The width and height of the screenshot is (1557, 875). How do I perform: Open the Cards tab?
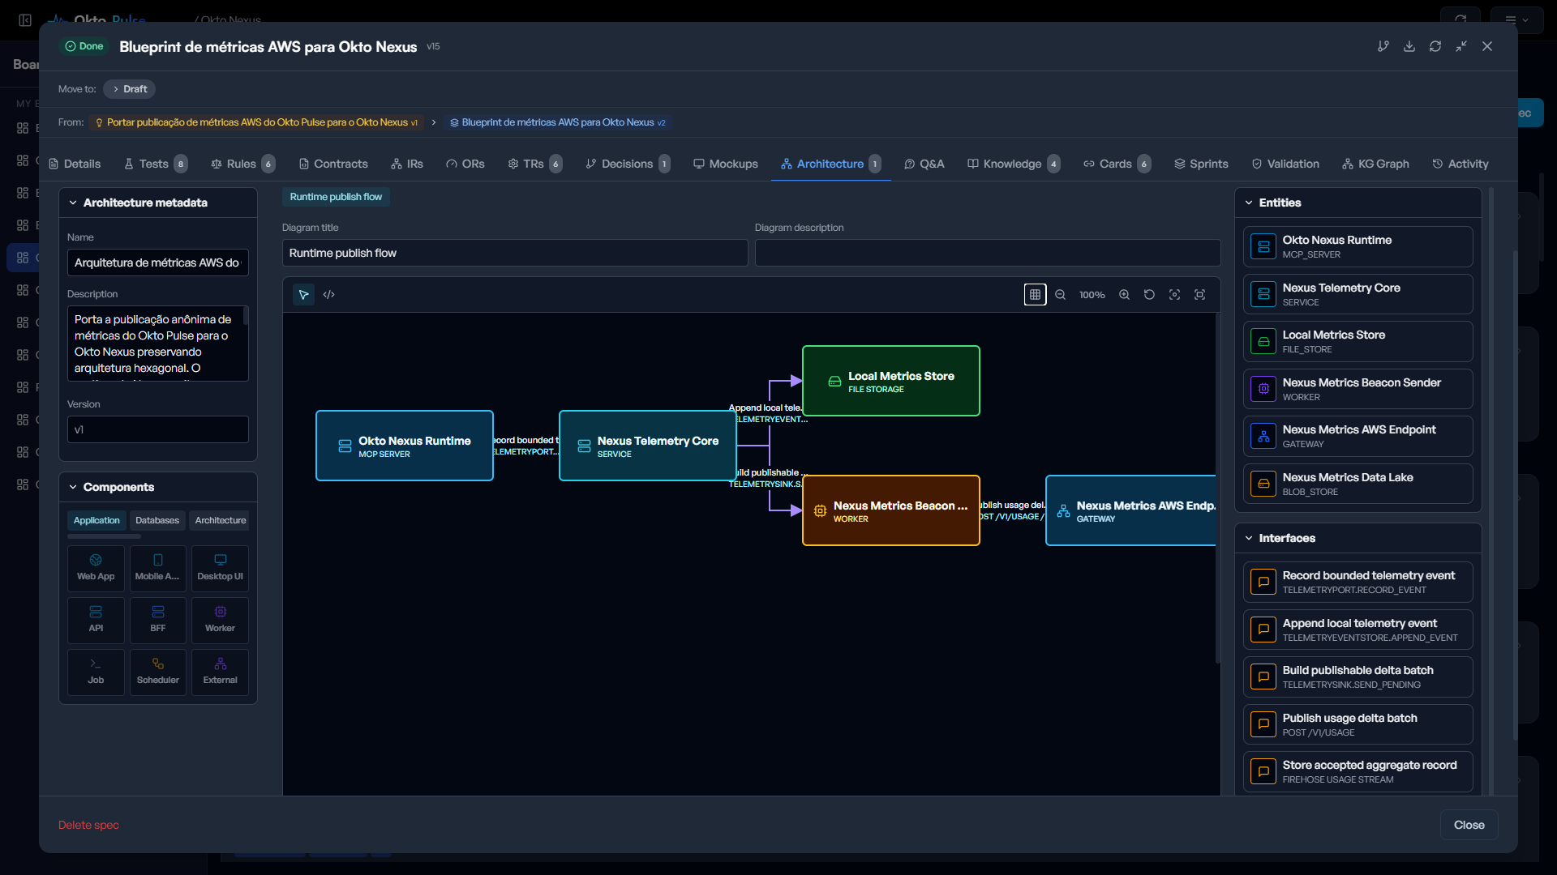(x=1117, y=164)
